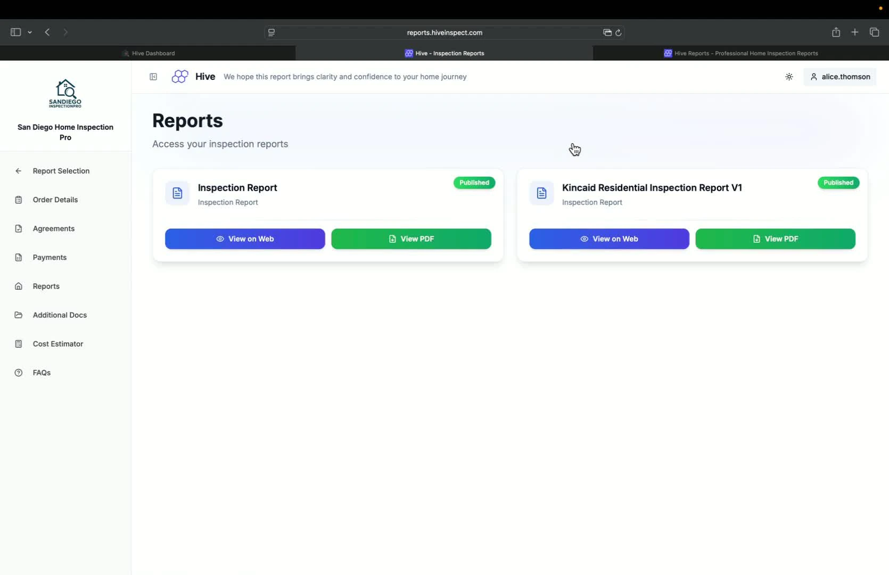Click the browser address bar
The image size is (889, 575).
[444, 32]
